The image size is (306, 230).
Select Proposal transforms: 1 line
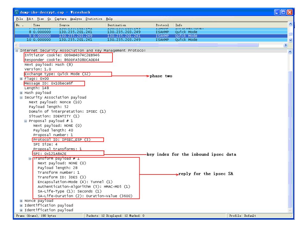tap(57, 149)
